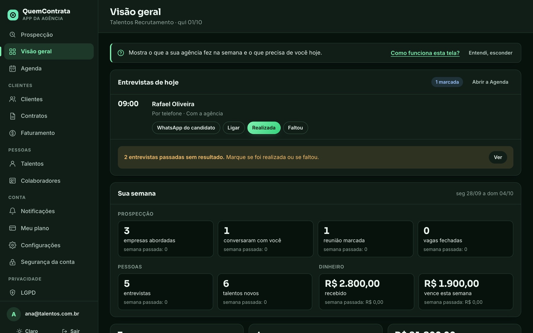533x333 pixels.
Task: Click the Contratos document icon
Action: click(12, 116)
